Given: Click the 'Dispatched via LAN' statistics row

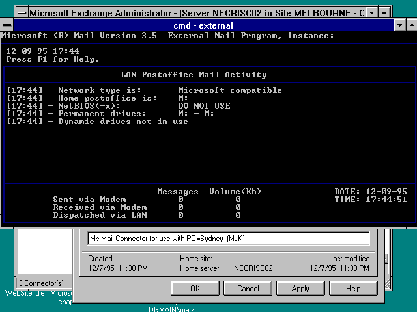Looking at the screenshot, I should coord(147,215).
